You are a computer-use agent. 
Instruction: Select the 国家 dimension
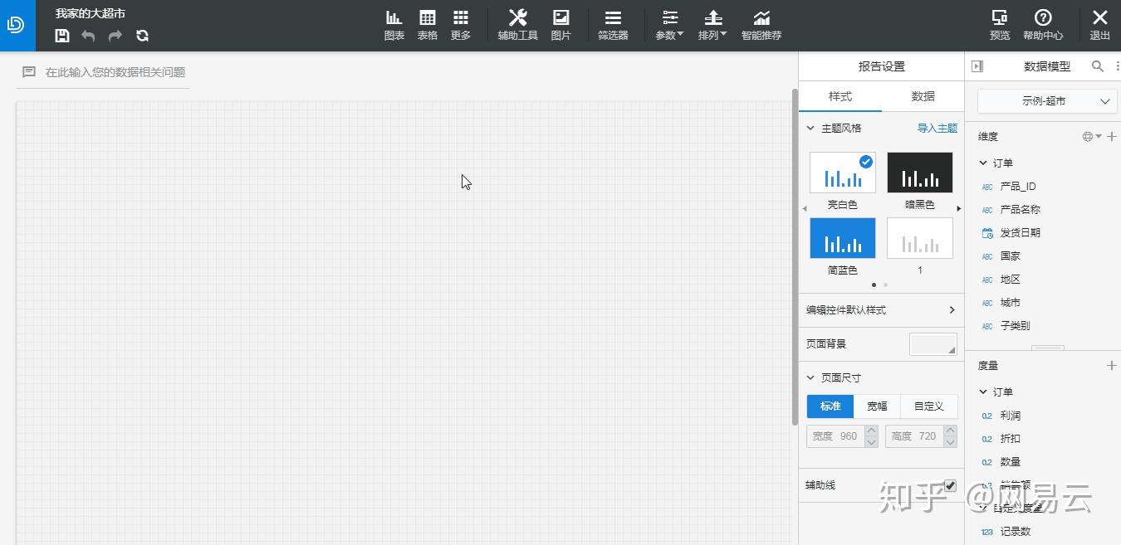pos(1010,256)
